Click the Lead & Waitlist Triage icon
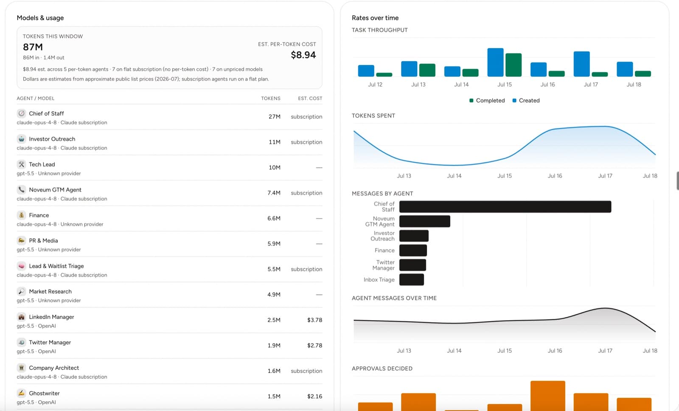 (21, 266)
